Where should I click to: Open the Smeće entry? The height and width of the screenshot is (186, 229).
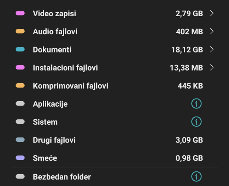tap(45, 158)
